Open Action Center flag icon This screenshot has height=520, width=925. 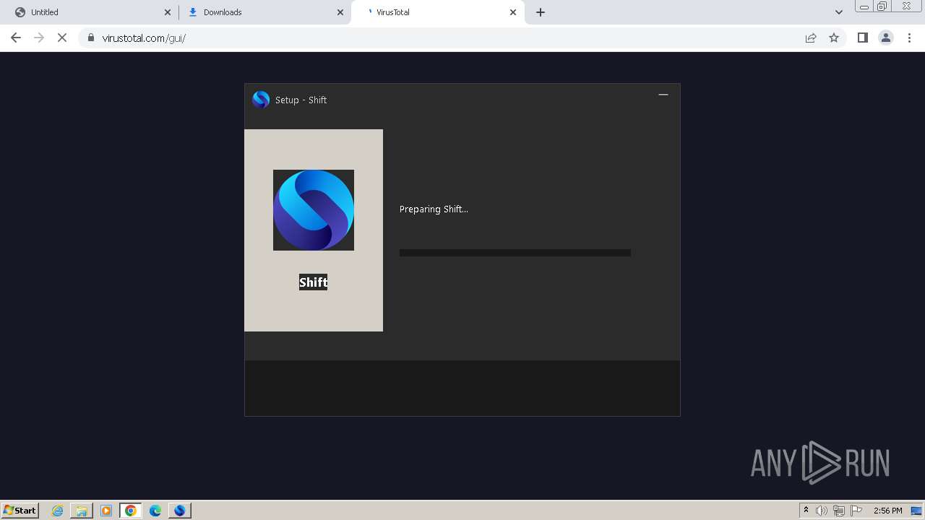pyautogui.click(x=856, y=511)
